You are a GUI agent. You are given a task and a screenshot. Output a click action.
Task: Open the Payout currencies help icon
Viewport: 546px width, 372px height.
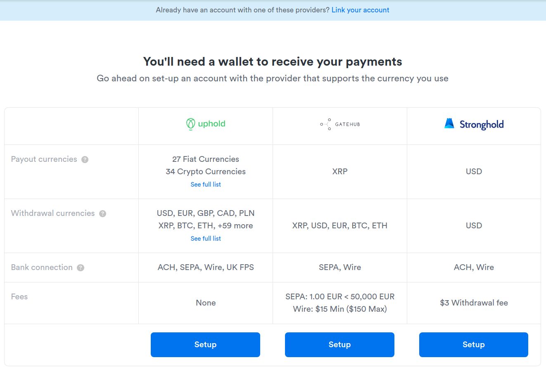pos(85,160)
